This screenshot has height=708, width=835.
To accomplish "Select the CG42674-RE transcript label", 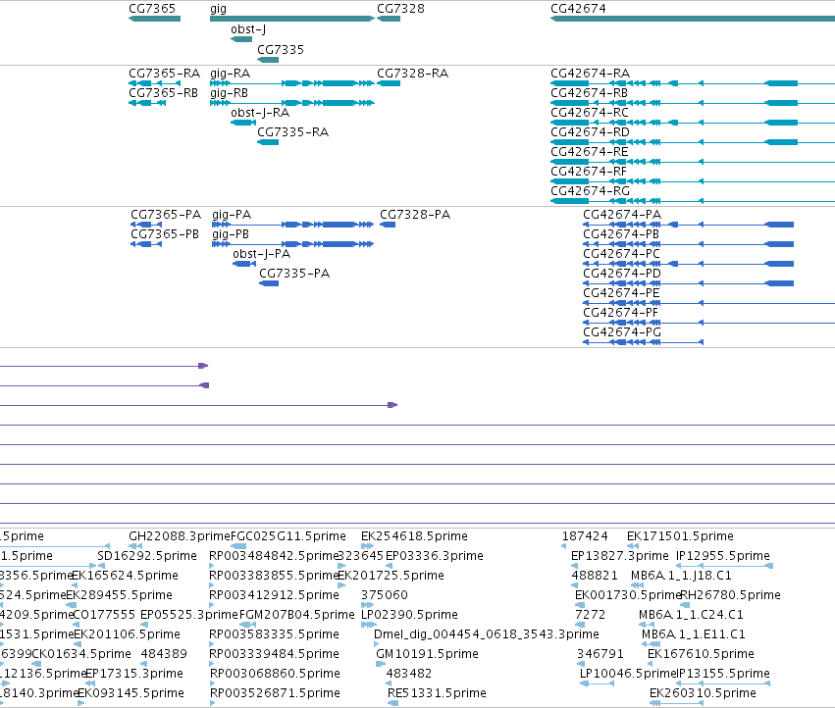I will pyautogui.click(x=589, y=152).
